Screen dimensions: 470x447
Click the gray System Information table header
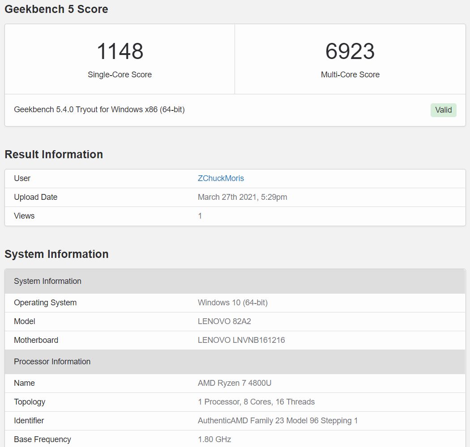(x=235, y=281)
